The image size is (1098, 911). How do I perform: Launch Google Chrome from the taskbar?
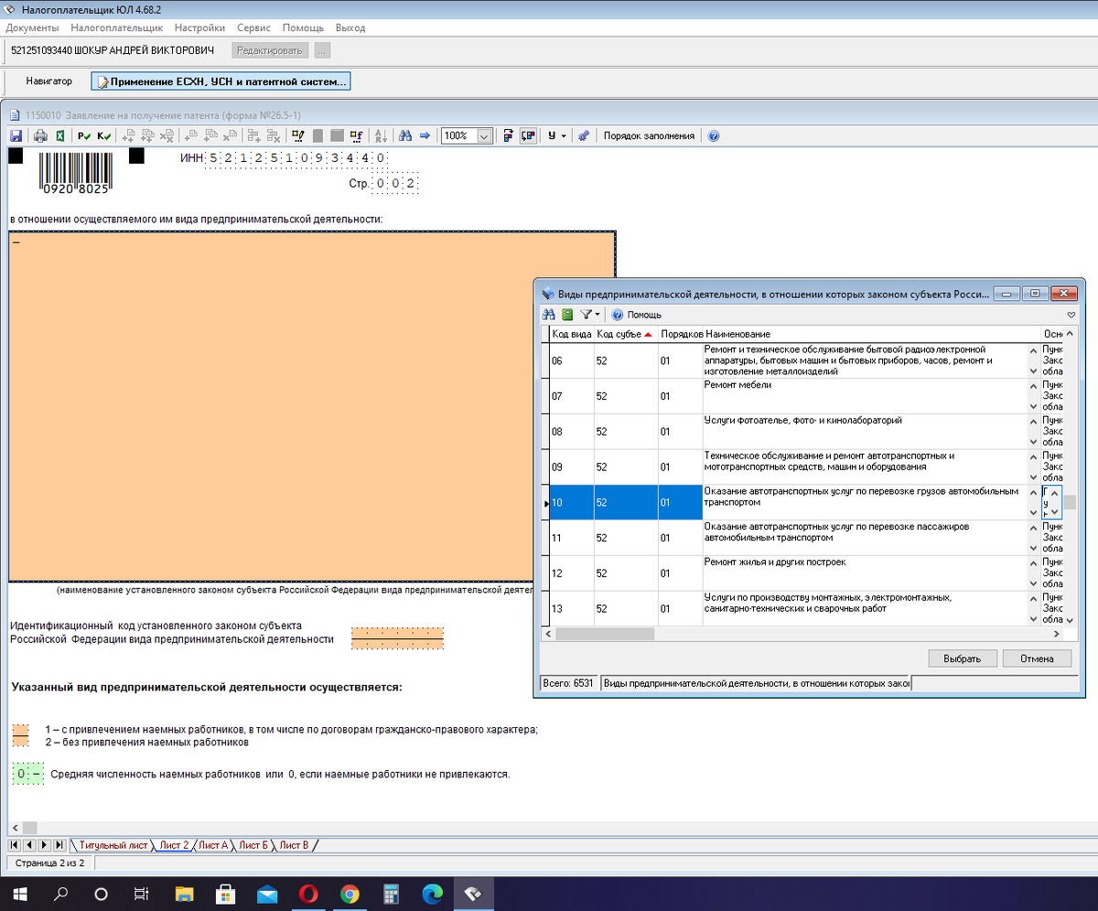coord(350,894)
